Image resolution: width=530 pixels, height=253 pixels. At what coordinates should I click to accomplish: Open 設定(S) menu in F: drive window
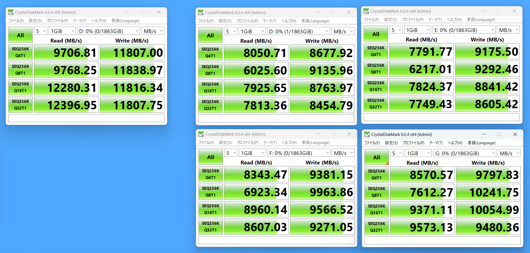(x=225, y=142)
